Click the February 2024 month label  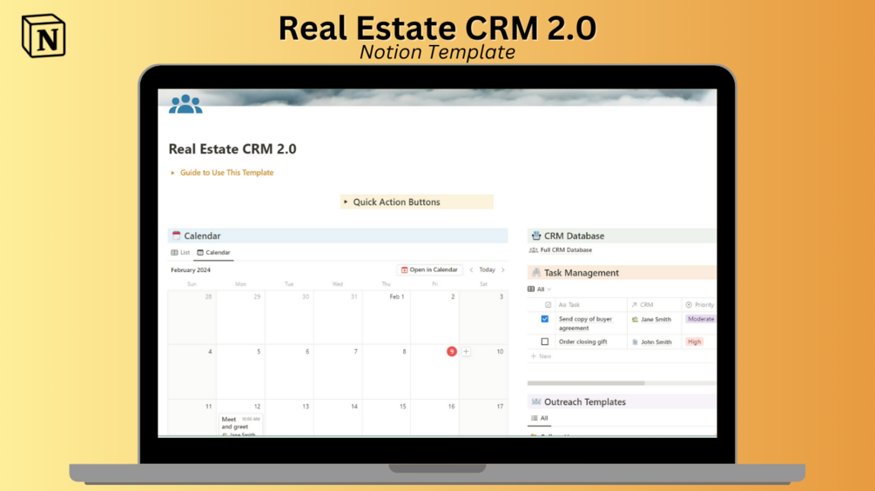tap(191, 270)
